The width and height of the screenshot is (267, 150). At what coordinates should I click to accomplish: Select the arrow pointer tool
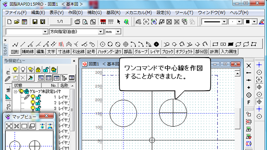tap(119, 22)
